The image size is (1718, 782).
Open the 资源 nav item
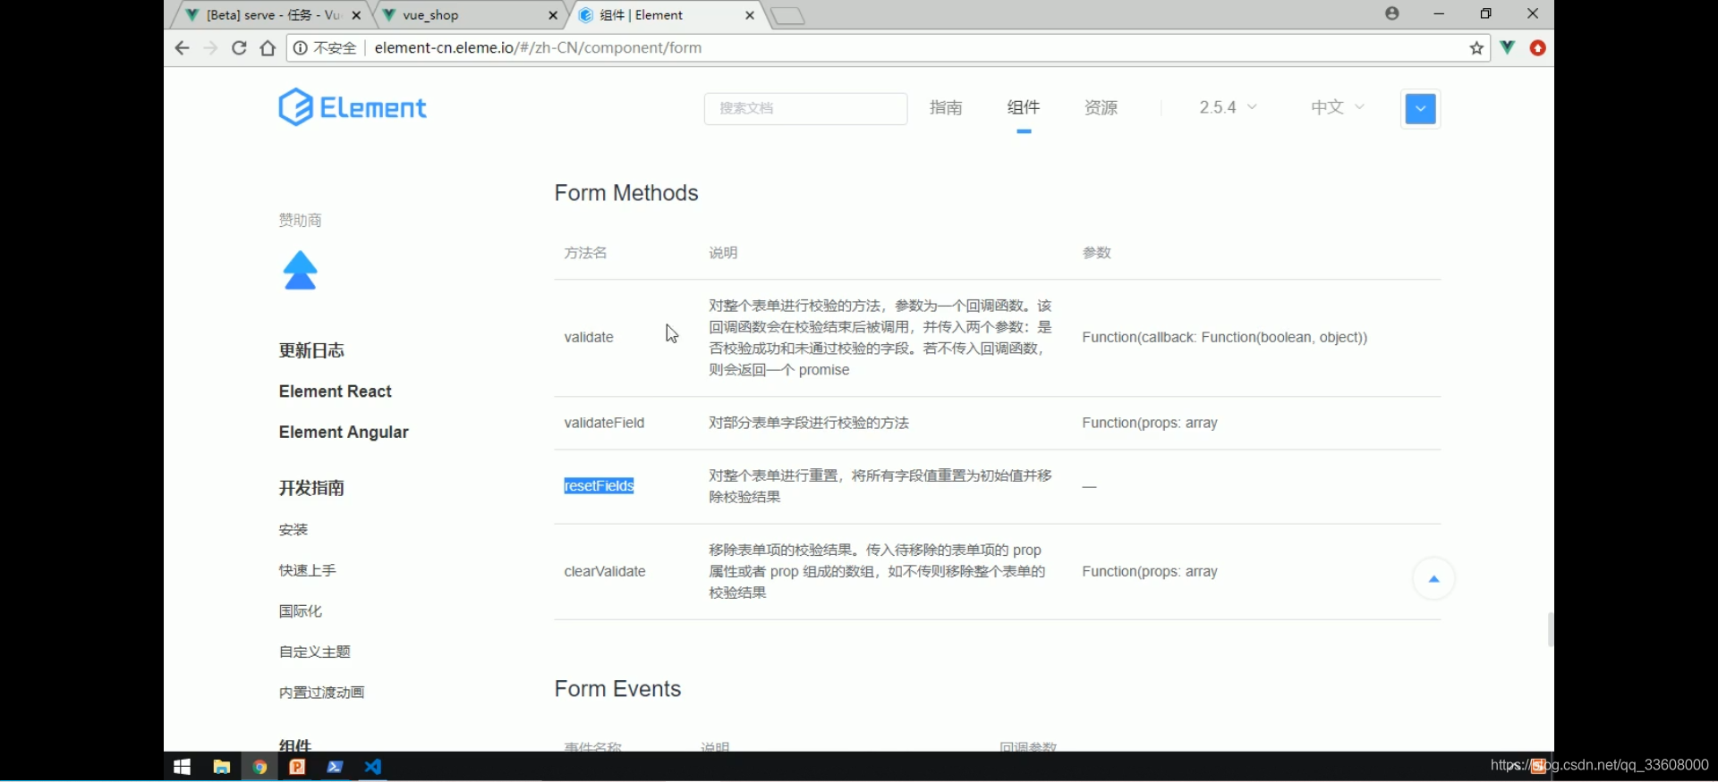[1101, 107]
